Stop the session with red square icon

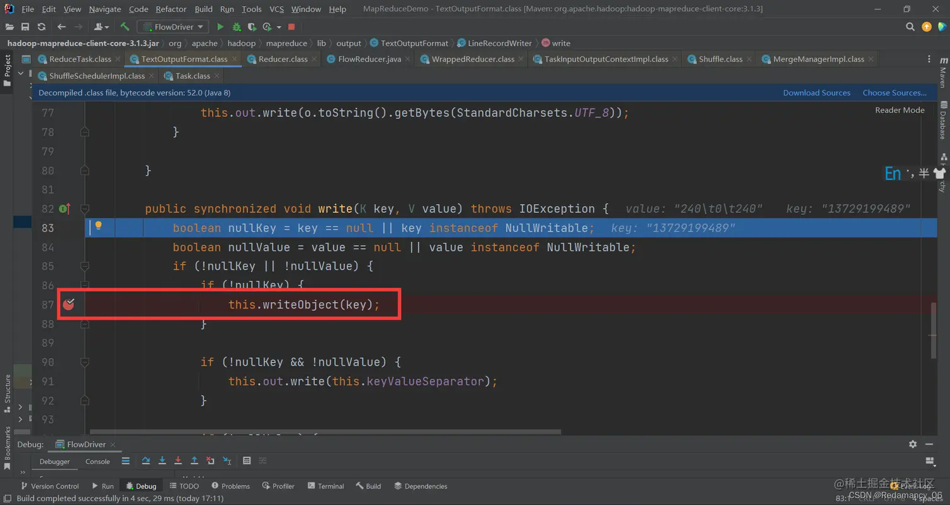pos(292,27)
